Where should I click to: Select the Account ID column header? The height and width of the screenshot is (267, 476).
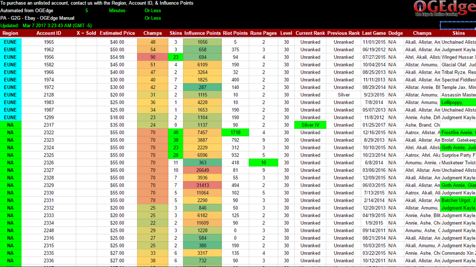point(49,33)
